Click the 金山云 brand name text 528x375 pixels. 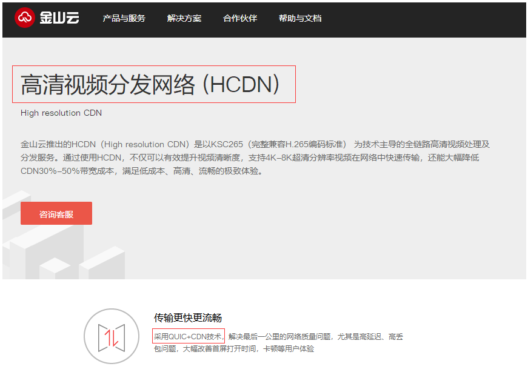click(59, 18)
